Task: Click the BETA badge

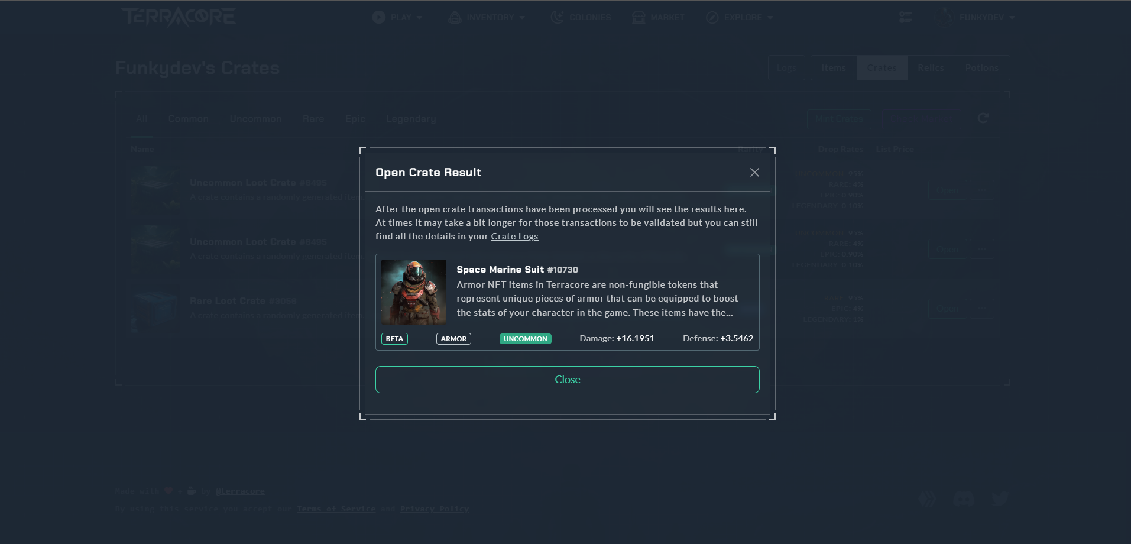Action: (394, 339)
